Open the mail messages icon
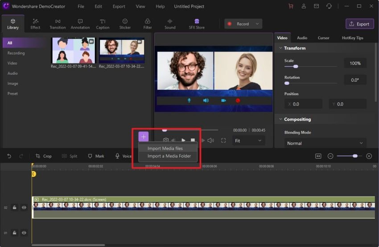 pos(316,6)
